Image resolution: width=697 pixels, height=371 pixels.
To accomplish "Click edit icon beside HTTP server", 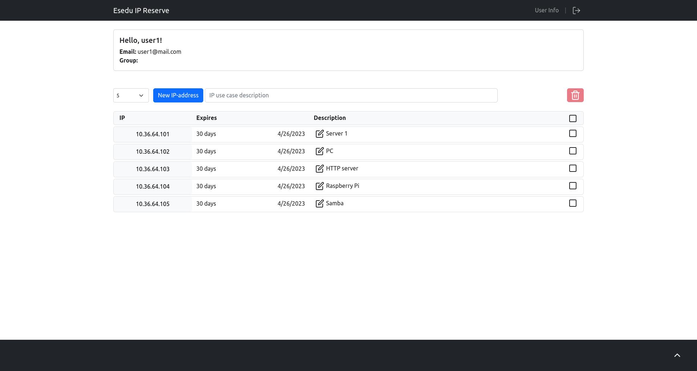I will [x=319, y=169].
